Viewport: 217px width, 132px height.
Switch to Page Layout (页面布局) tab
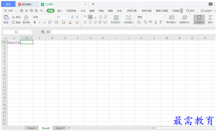pos(71,11)
